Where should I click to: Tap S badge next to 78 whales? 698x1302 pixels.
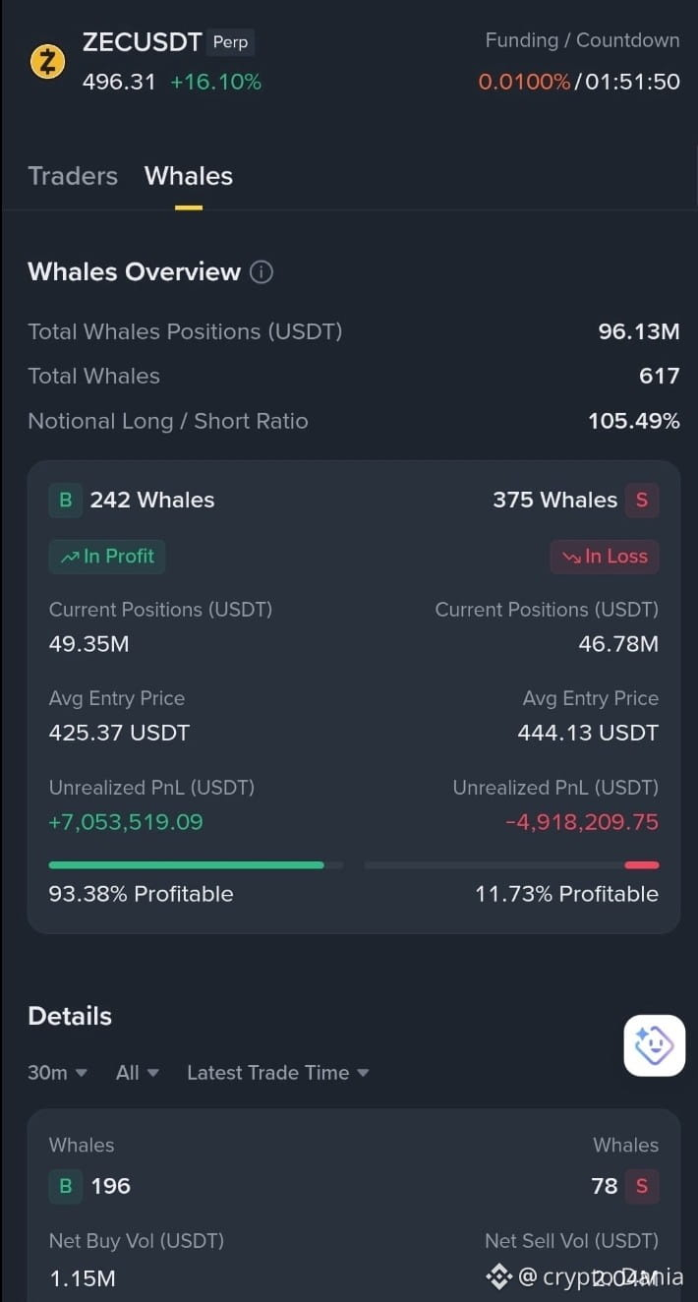pos(642,1186)
